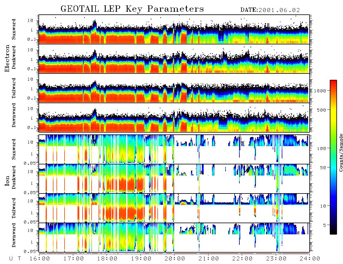
Task: Click the "23:00" time tick label
Action: 276,259
